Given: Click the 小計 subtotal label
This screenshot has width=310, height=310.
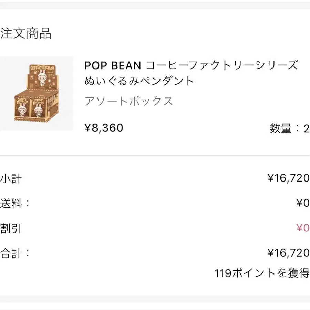Looking at the screenshot, I should coord(11,178).
